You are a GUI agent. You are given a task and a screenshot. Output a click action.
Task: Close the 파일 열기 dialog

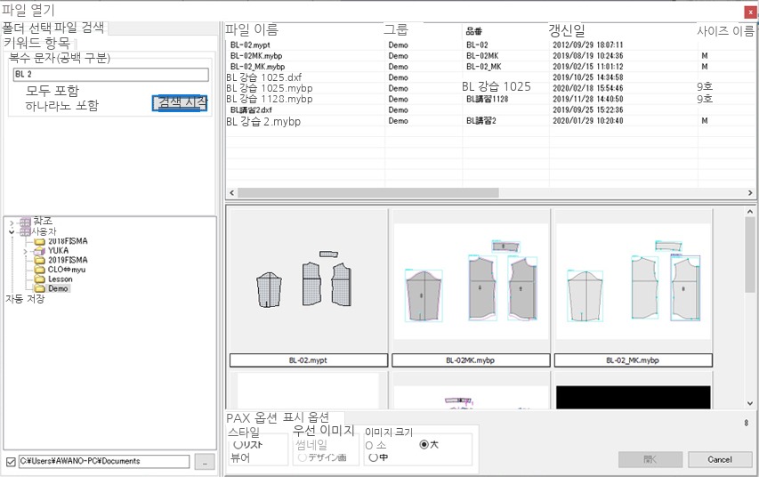pyautogui.click(x=750, y=12)
